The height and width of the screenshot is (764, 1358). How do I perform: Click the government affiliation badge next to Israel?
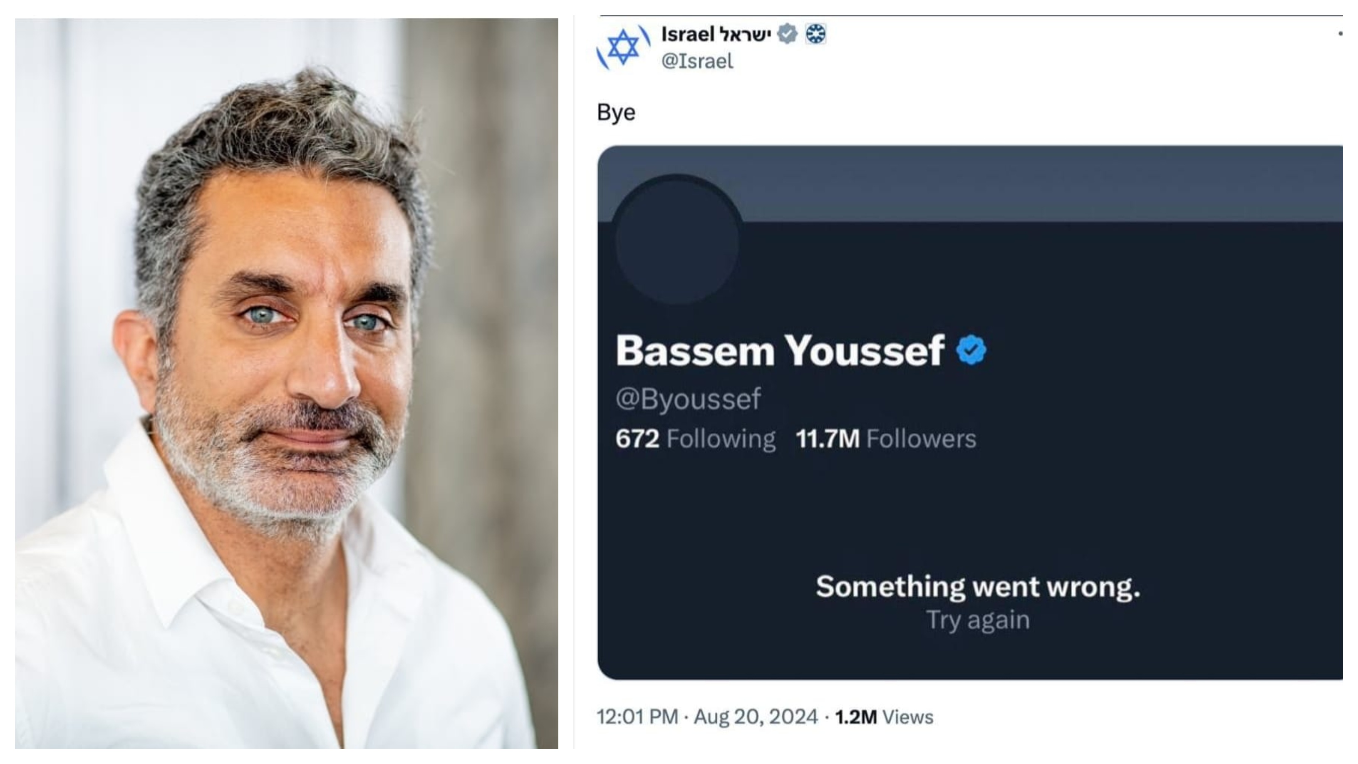815,34
